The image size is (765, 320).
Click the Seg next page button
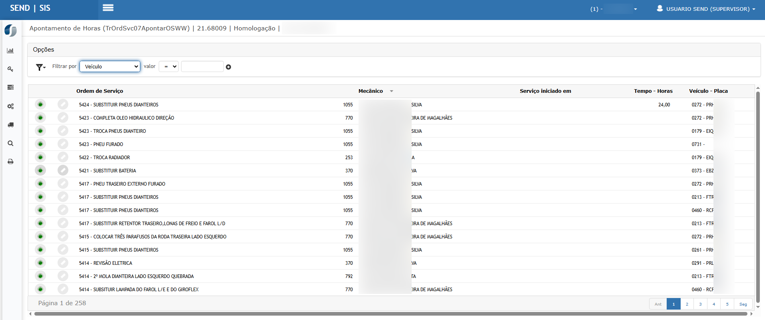click(743, 304)
